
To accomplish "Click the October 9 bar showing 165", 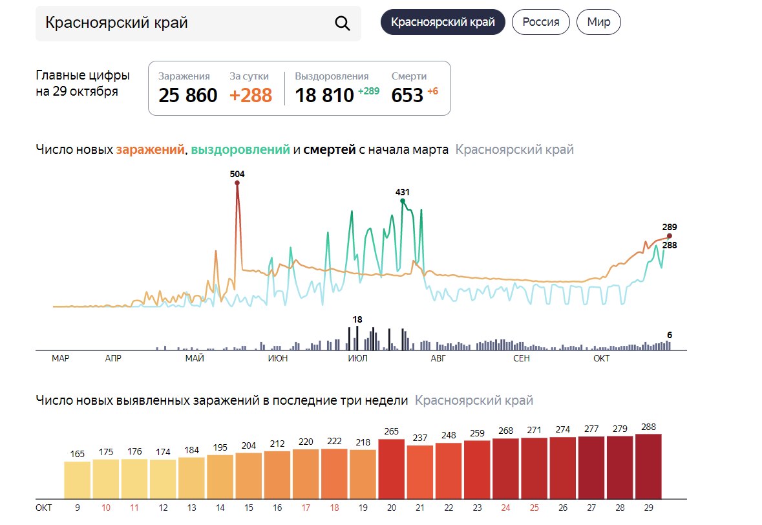I will (78, 479).
